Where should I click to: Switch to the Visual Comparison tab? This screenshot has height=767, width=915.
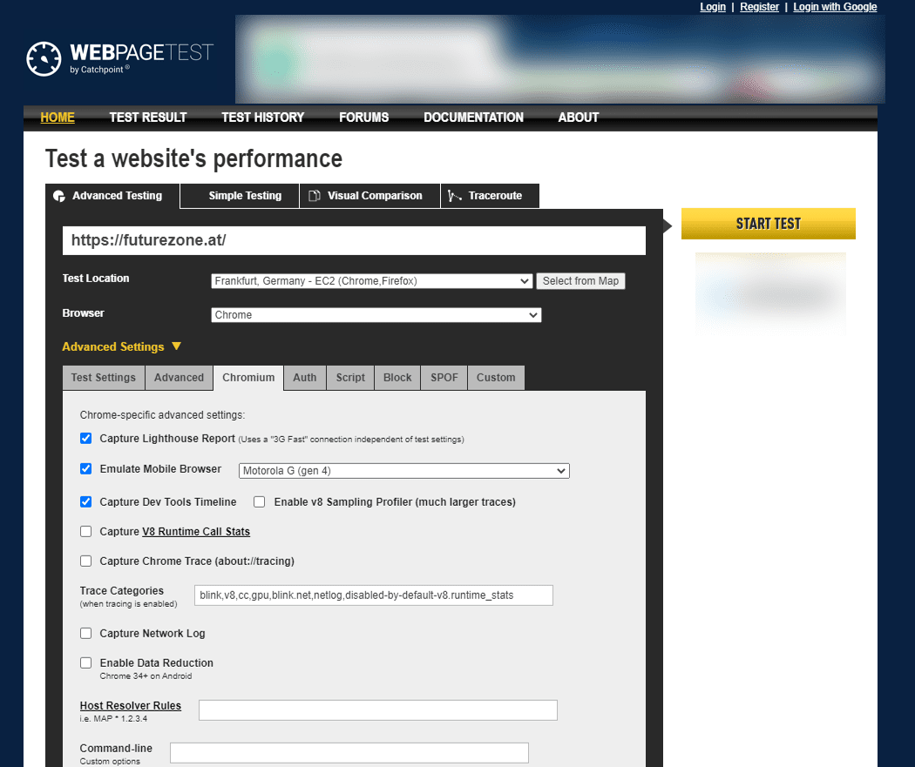click(370, 196)
